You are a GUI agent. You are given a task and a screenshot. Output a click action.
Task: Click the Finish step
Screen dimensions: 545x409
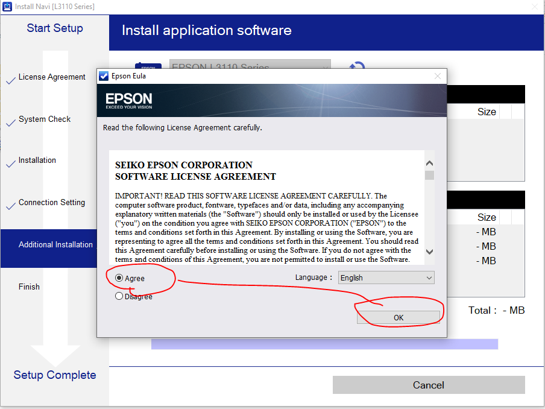tap(29, 287)
